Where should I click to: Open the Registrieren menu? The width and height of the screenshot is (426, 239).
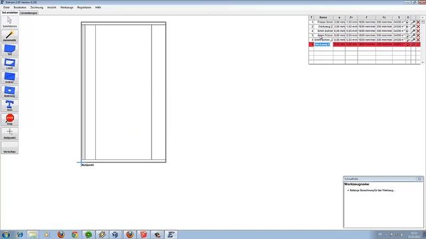click(x=84, y=7)
